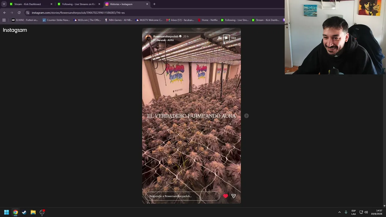The width and height of the screenshot is (386, 217).
Task: Advance to the next story with arrow
Action: 246,116
